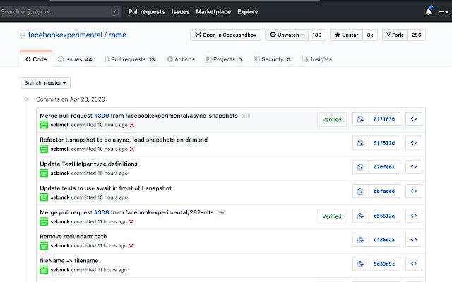This screenshot has height=282, width=452.
Task: Open Update TestHelper type definitions commit
Action: 88,164
